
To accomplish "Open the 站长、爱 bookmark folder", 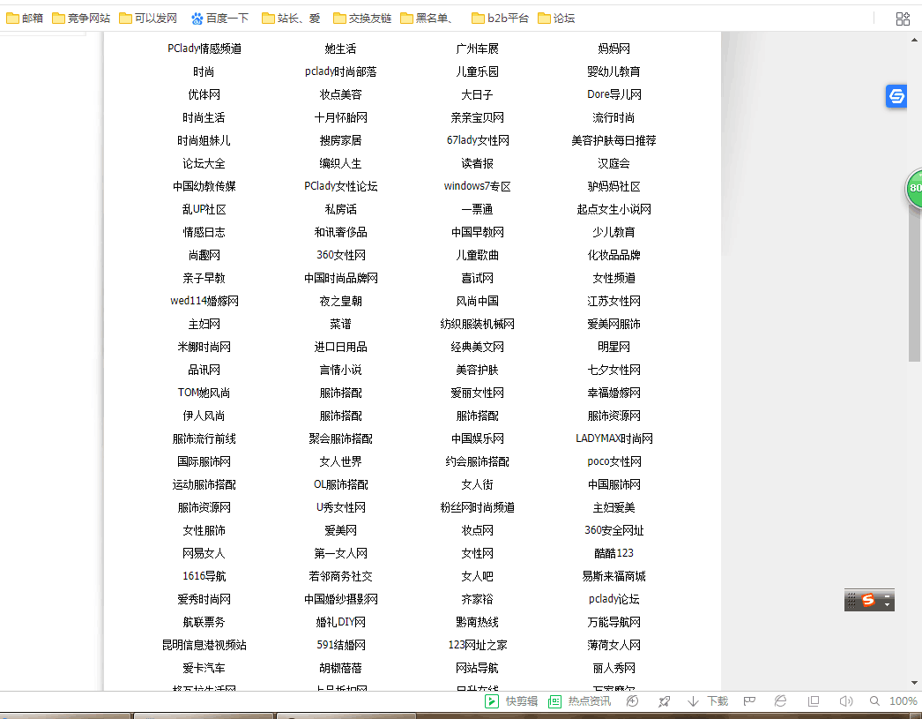I will tap(291, 19).
